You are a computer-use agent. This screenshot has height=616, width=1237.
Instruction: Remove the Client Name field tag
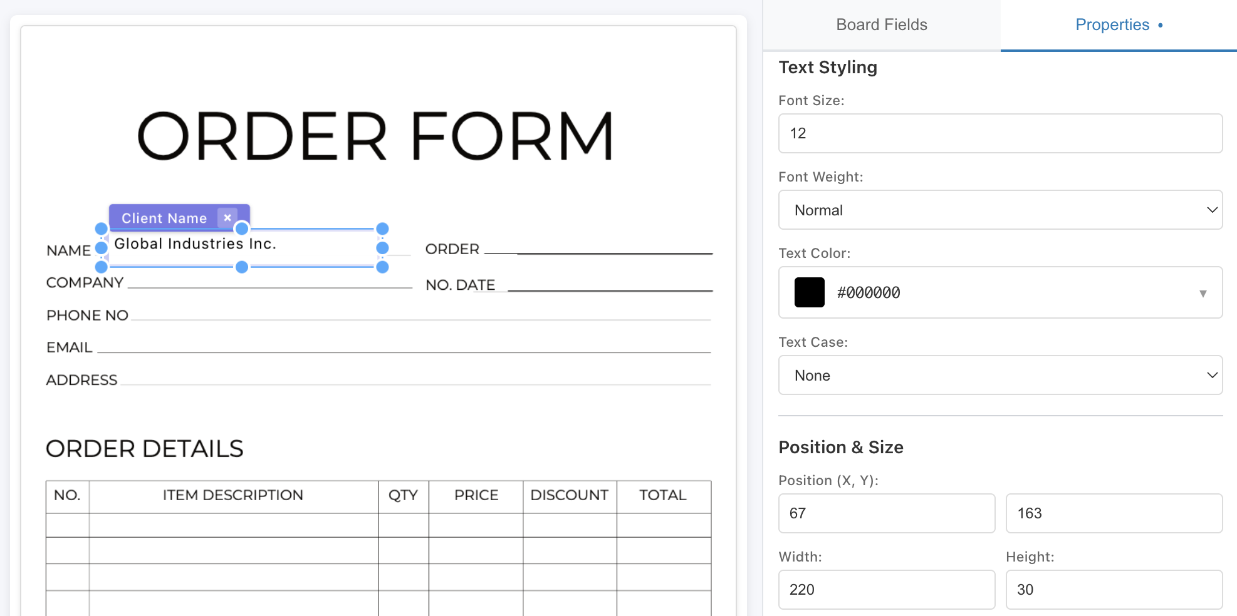tap(227, 218)
